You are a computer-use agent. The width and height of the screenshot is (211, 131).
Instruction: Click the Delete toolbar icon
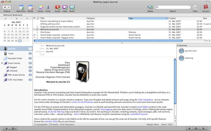coord(30,7)
